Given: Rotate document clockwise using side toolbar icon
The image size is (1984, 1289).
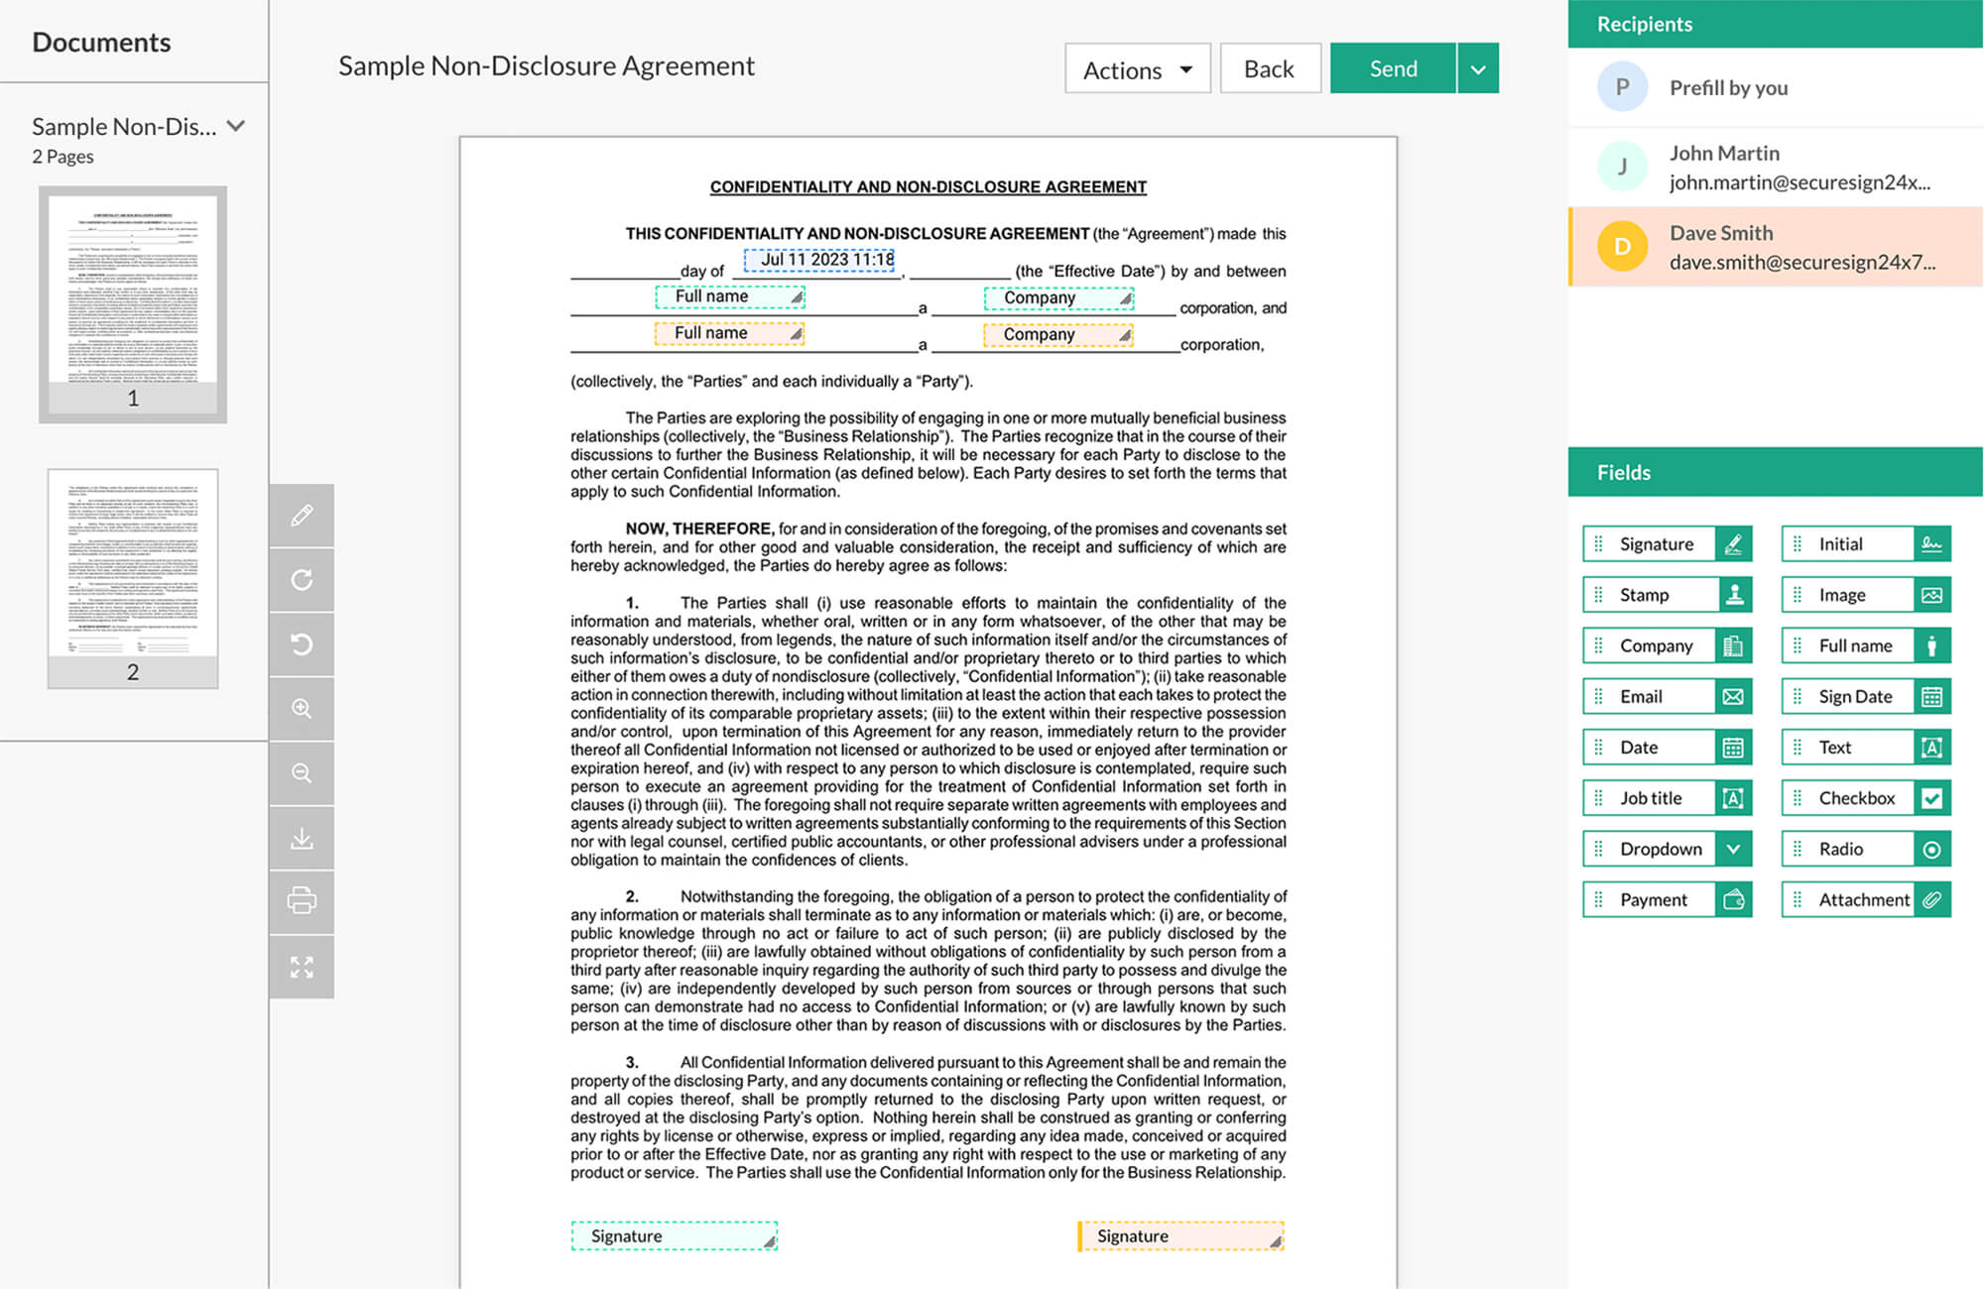Looking at the screenshot, I should click(x=302, y=580).
